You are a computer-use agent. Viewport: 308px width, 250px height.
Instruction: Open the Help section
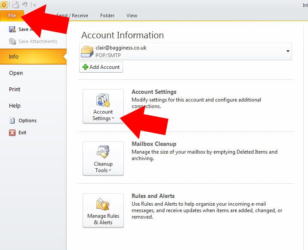pyautogui.click(x=15, y=105)
